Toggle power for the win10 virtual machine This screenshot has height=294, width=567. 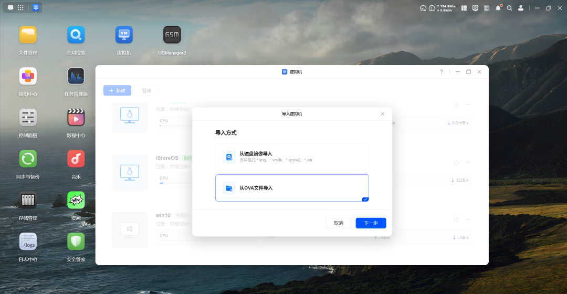pos(456,219)
